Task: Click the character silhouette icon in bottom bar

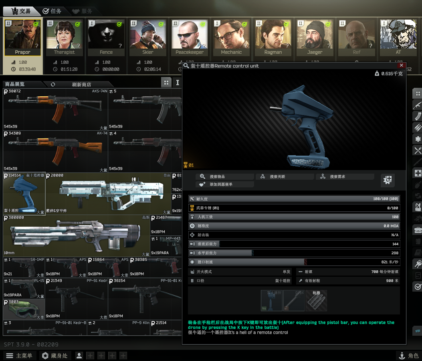Action: click(x=79, y=356)
